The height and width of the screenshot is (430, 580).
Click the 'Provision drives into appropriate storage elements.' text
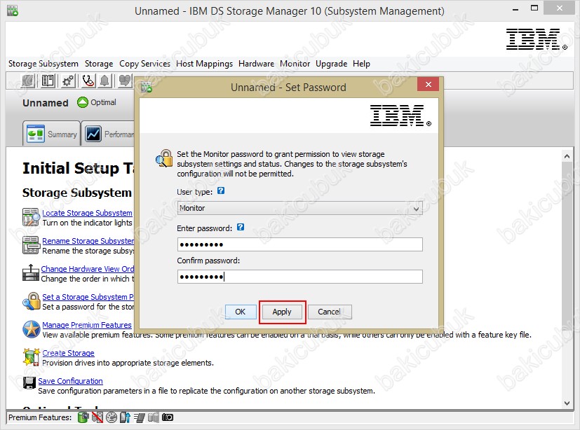(128, 363)
